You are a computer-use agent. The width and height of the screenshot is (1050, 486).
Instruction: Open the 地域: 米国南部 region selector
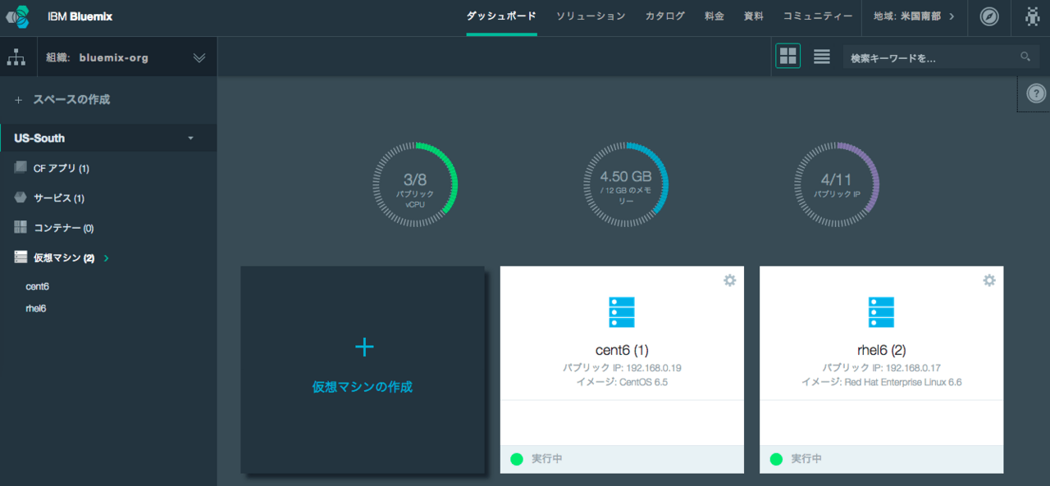pos(914,16)
